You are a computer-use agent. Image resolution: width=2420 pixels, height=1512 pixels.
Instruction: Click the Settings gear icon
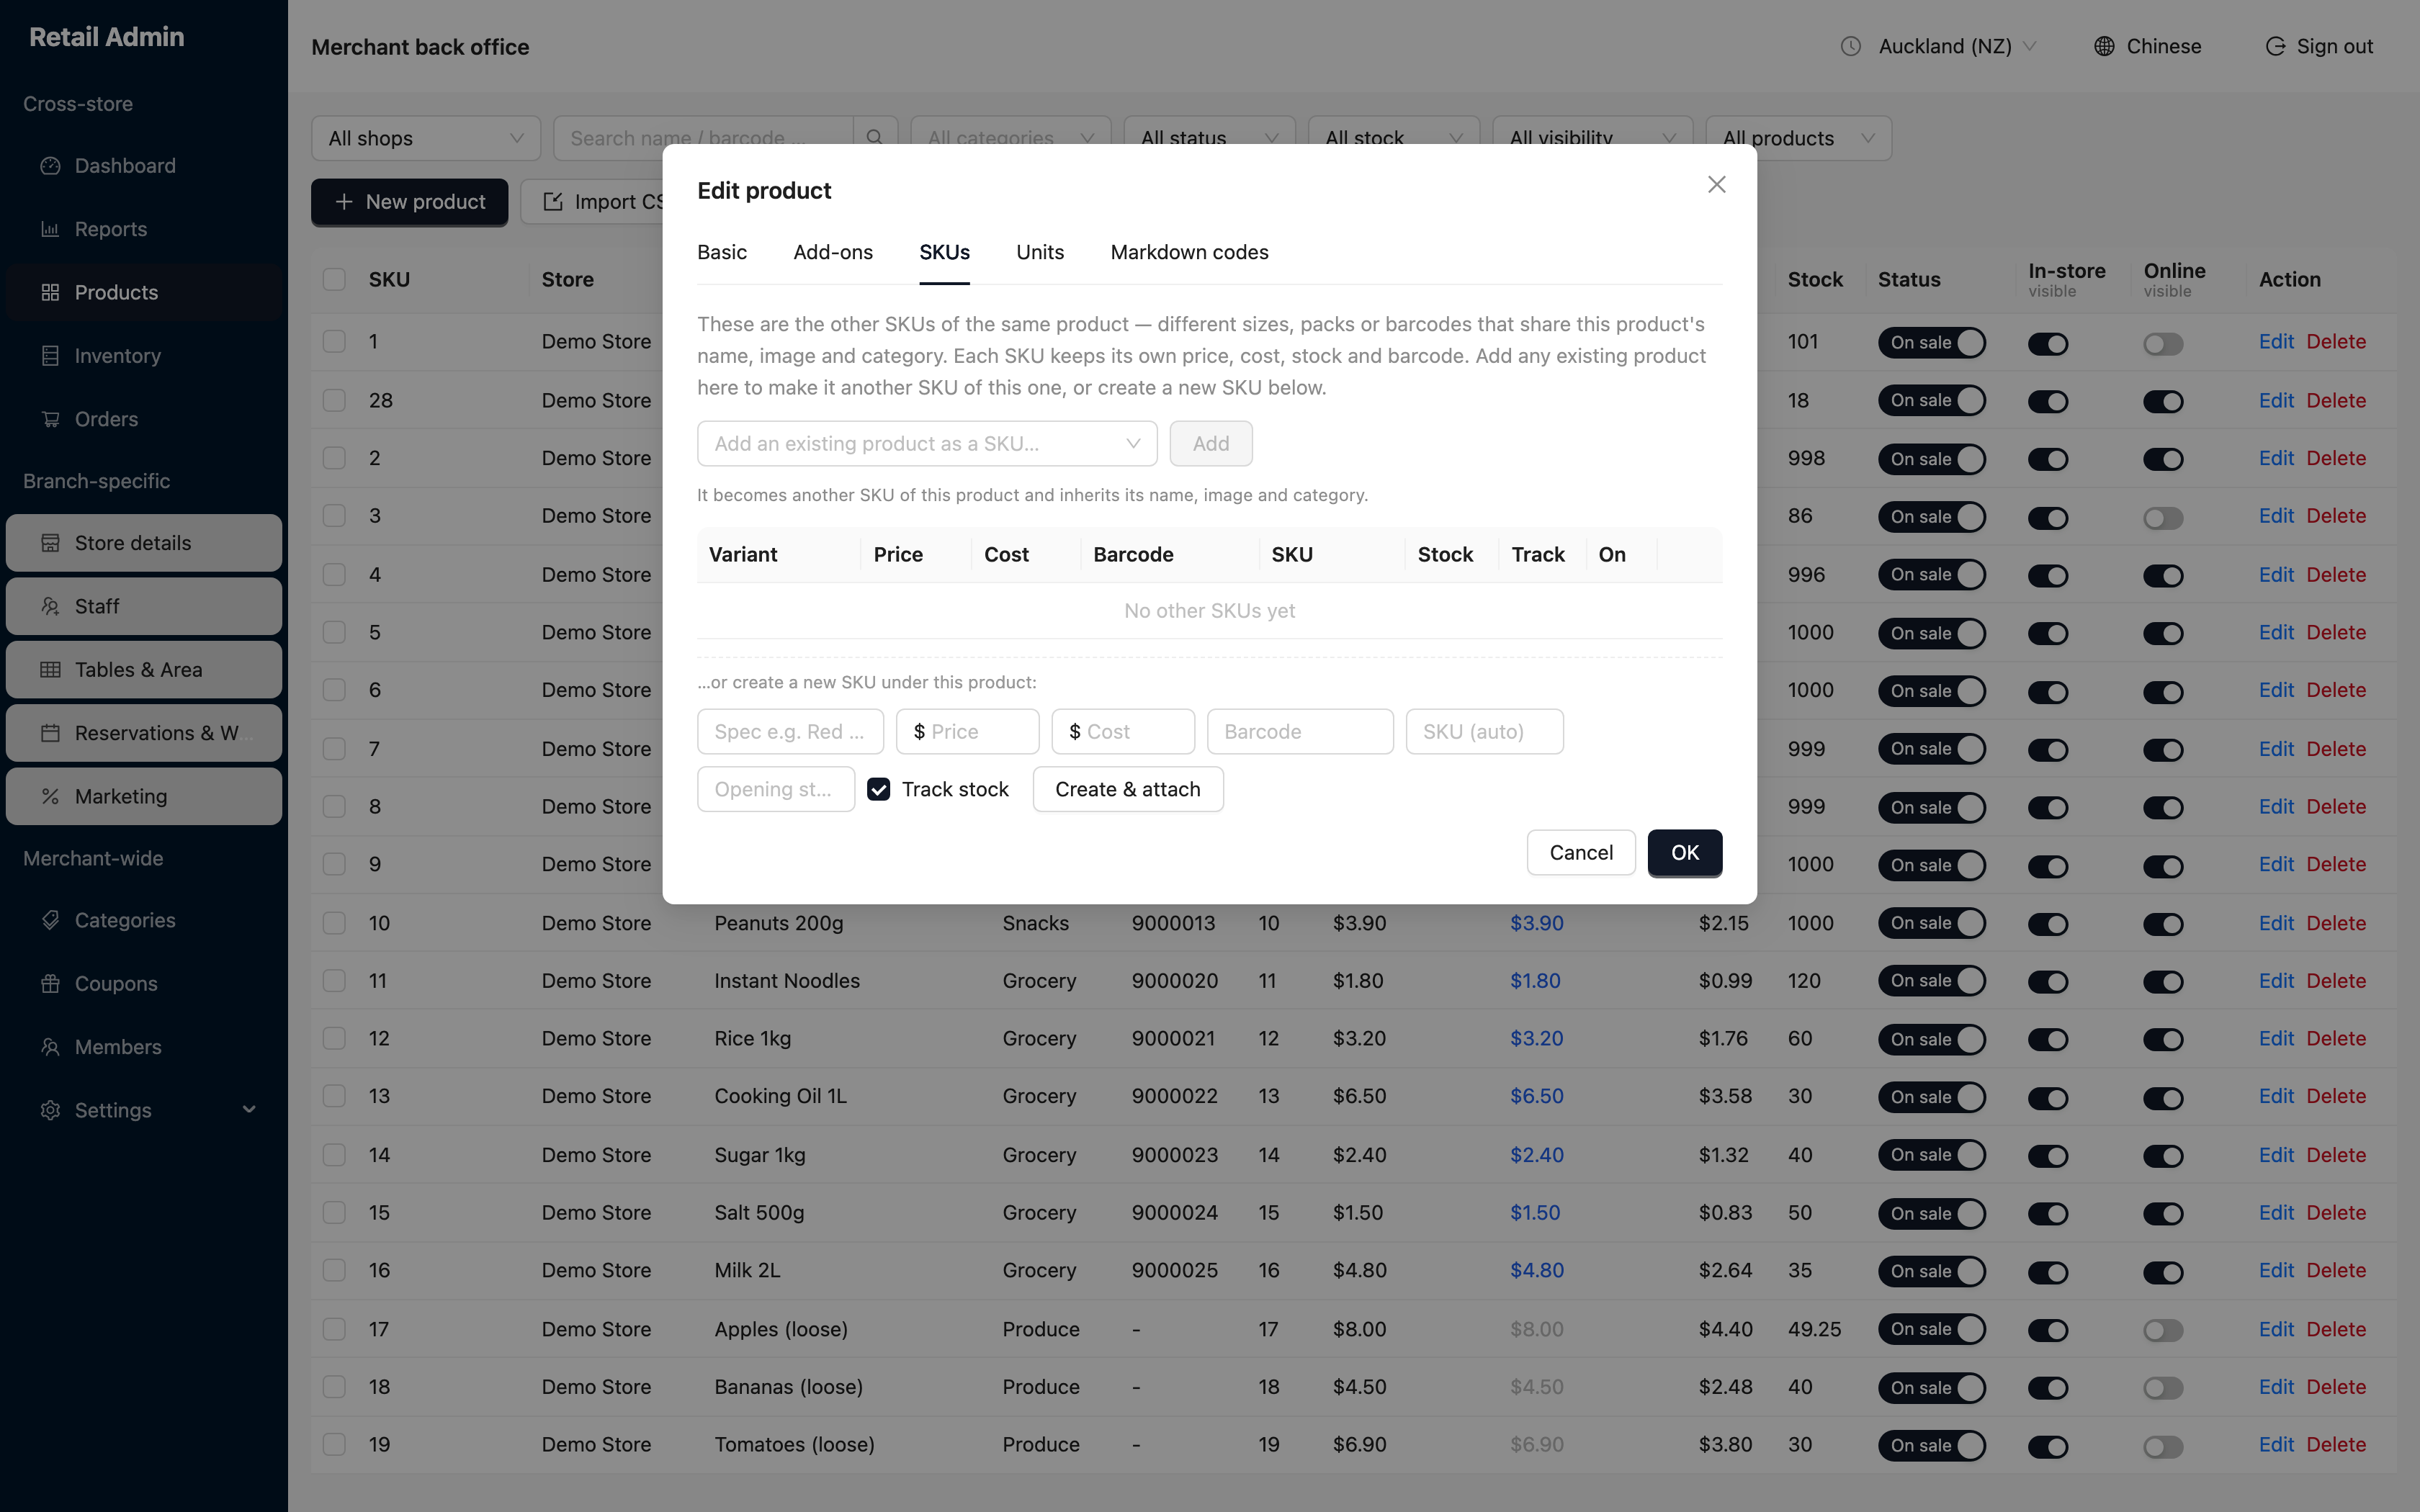[50, 1110]
